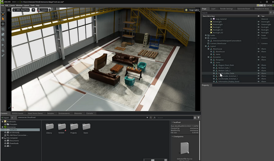The image size is (274, 161).
Task: Open the Camera selection menu
Action: (43, 10)
